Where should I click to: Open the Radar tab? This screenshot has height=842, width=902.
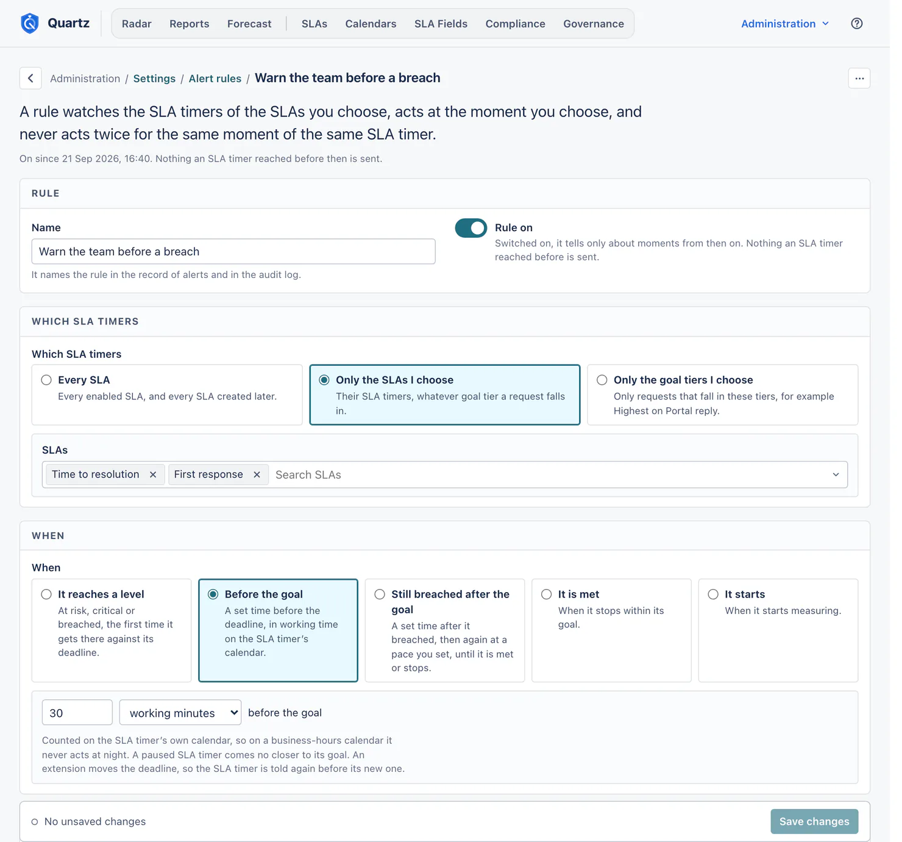click(137, 24)
